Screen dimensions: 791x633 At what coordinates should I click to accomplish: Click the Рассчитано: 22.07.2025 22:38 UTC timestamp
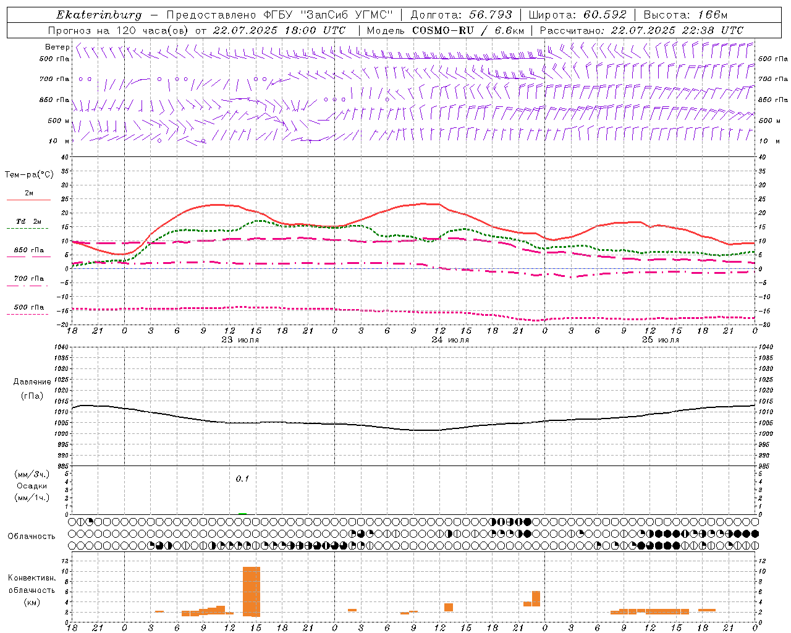click(641, 30)
